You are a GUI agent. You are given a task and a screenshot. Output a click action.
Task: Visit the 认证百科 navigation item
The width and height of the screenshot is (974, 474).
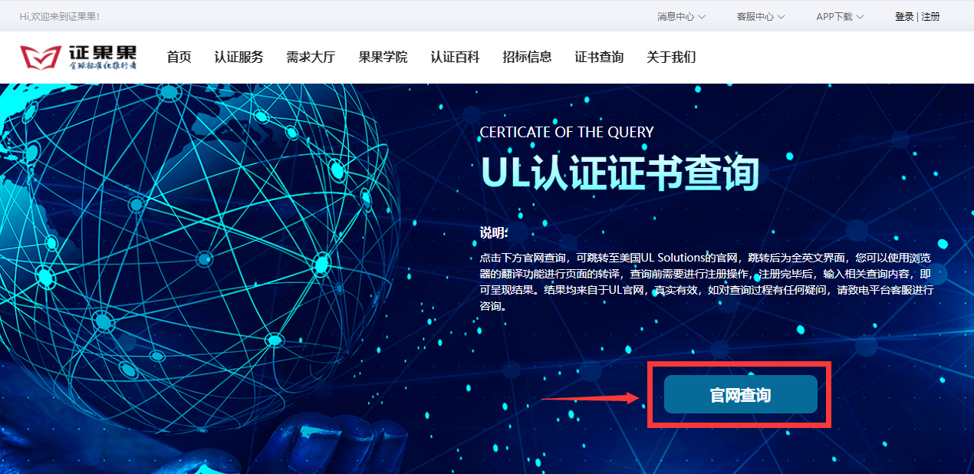455,57
